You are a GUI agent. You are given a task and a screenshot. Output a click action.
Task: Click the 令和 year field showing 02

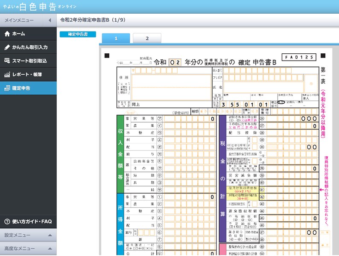(x=175, y=62)
